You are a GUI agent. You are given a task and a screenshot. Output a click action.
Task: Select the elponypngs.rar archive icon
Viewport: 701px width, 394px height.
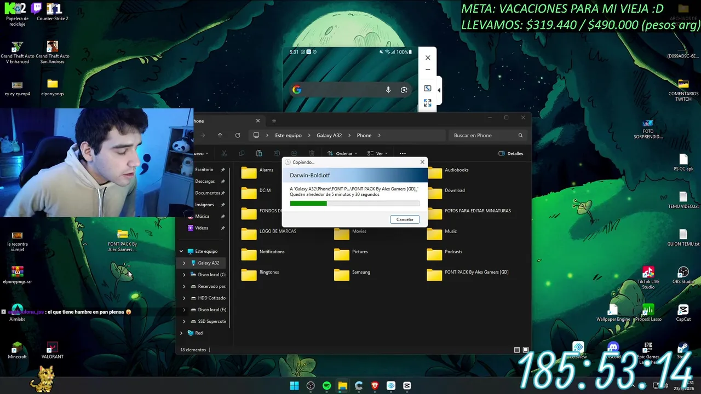[18, 275]
